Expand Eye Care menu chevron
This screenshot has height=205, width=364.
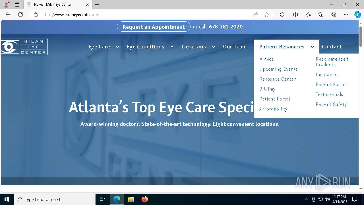[x=117, y=47]
